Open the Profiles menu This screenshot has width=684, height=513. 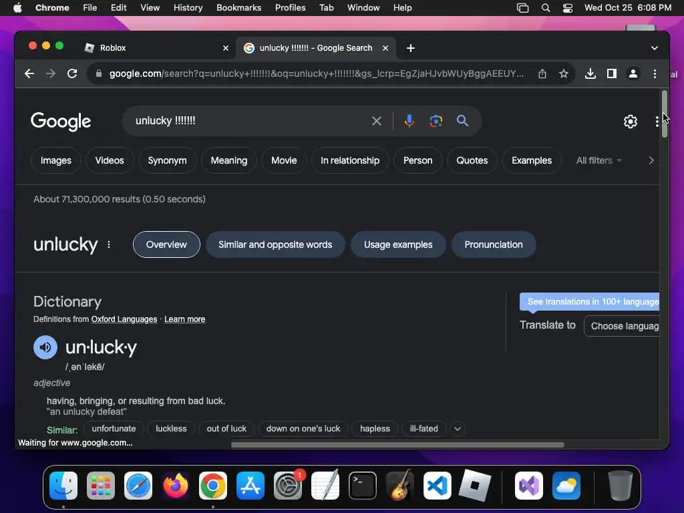(x=290, y=8)
